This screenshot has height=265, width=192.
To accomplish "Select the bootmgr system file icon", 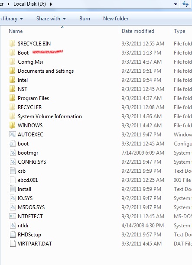I will coord(13,153).
